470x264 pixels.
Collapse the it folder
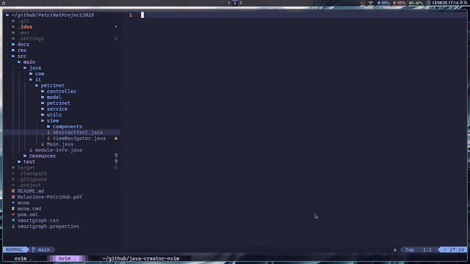(x=38, y=80)
